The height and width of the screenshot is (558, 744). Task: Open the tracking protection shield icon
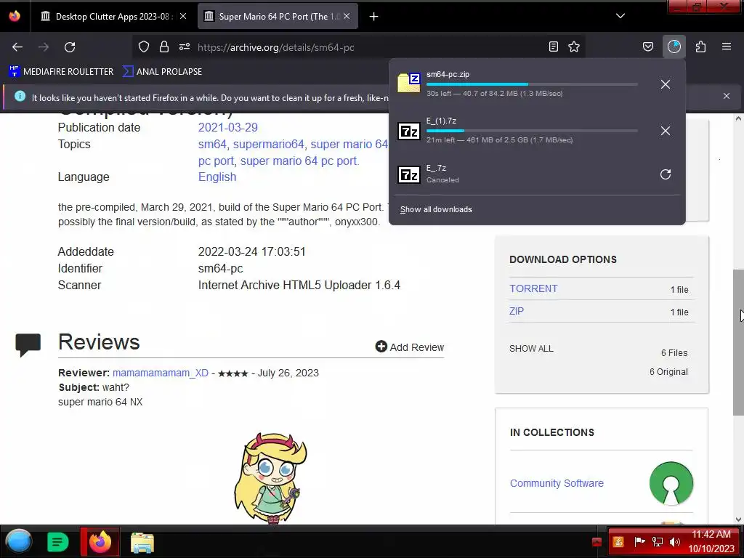(144, 46)
